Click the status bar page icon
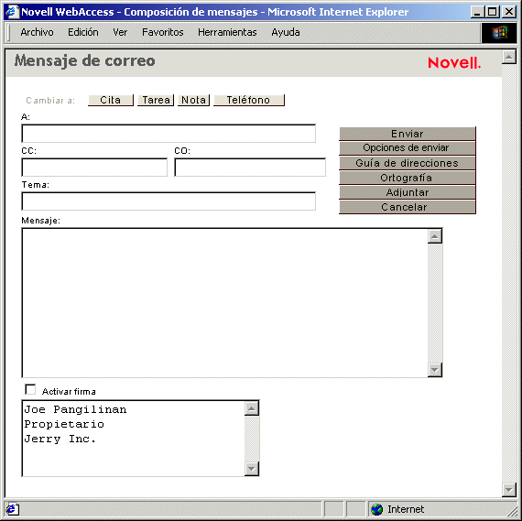The image size is (522, 521). coord(12,509)
